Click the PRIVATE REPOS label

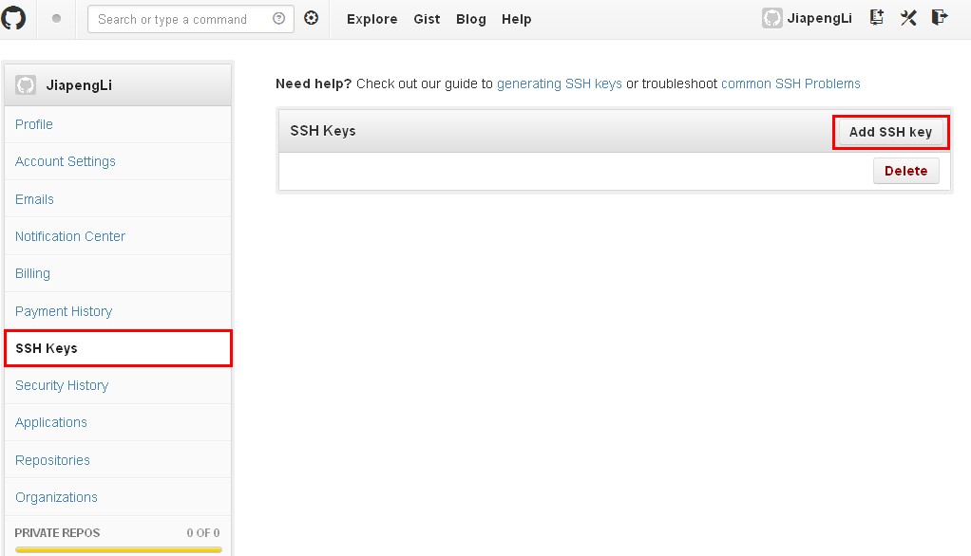click(x=57, y=532)
